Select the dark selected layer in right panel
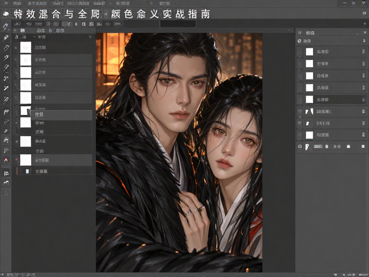The width and height of the screenshot is (369, 277). click(331, 100)
